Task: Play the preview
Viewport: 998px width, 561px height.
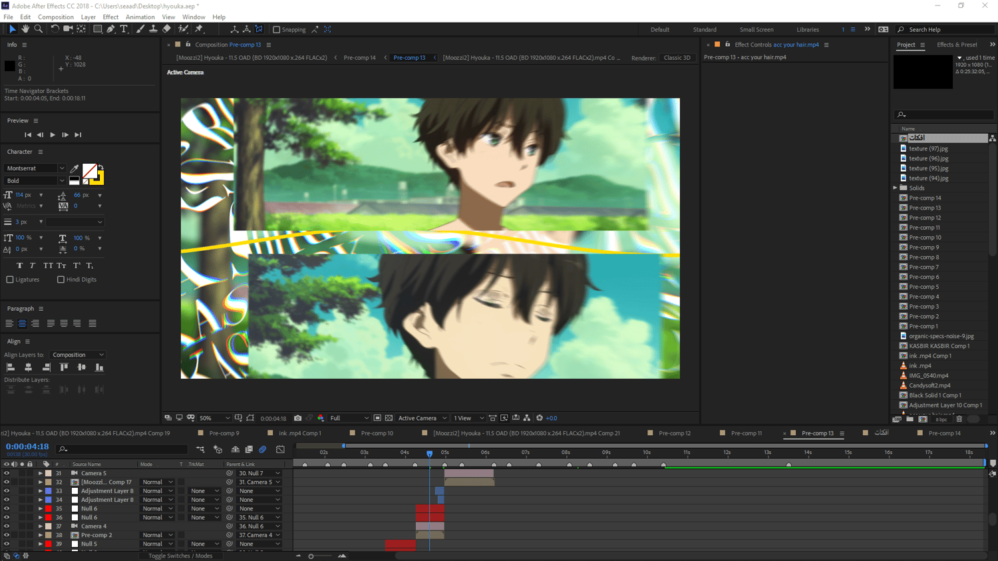Action: (53, 134)
